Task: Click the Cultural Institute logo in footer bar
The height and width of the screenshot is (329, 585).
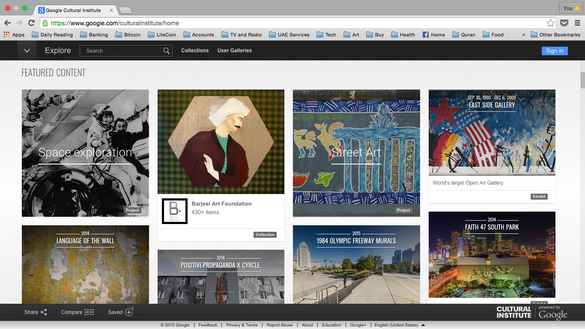Action: (x=514, y=312)
